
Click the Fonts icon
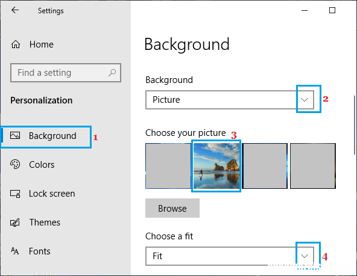tap(15, 251)
